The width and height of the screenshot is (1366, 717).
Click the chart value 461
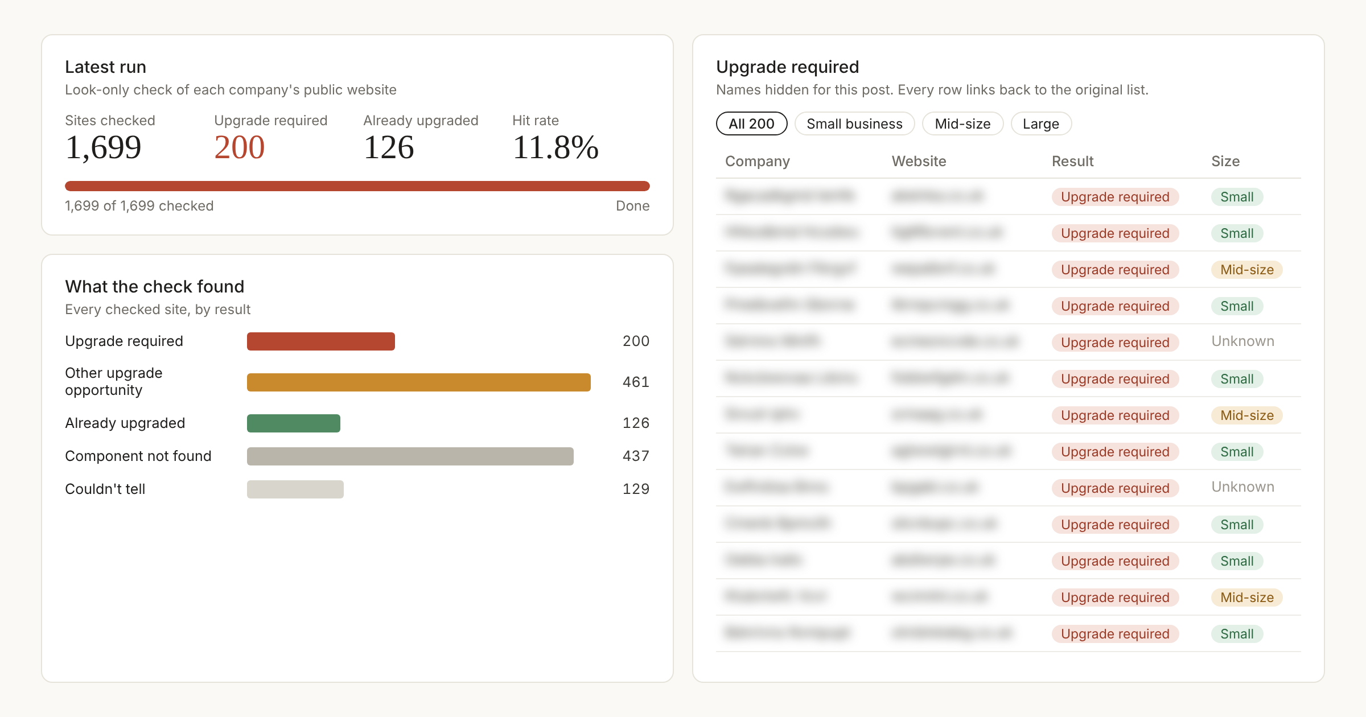[636, 382]
